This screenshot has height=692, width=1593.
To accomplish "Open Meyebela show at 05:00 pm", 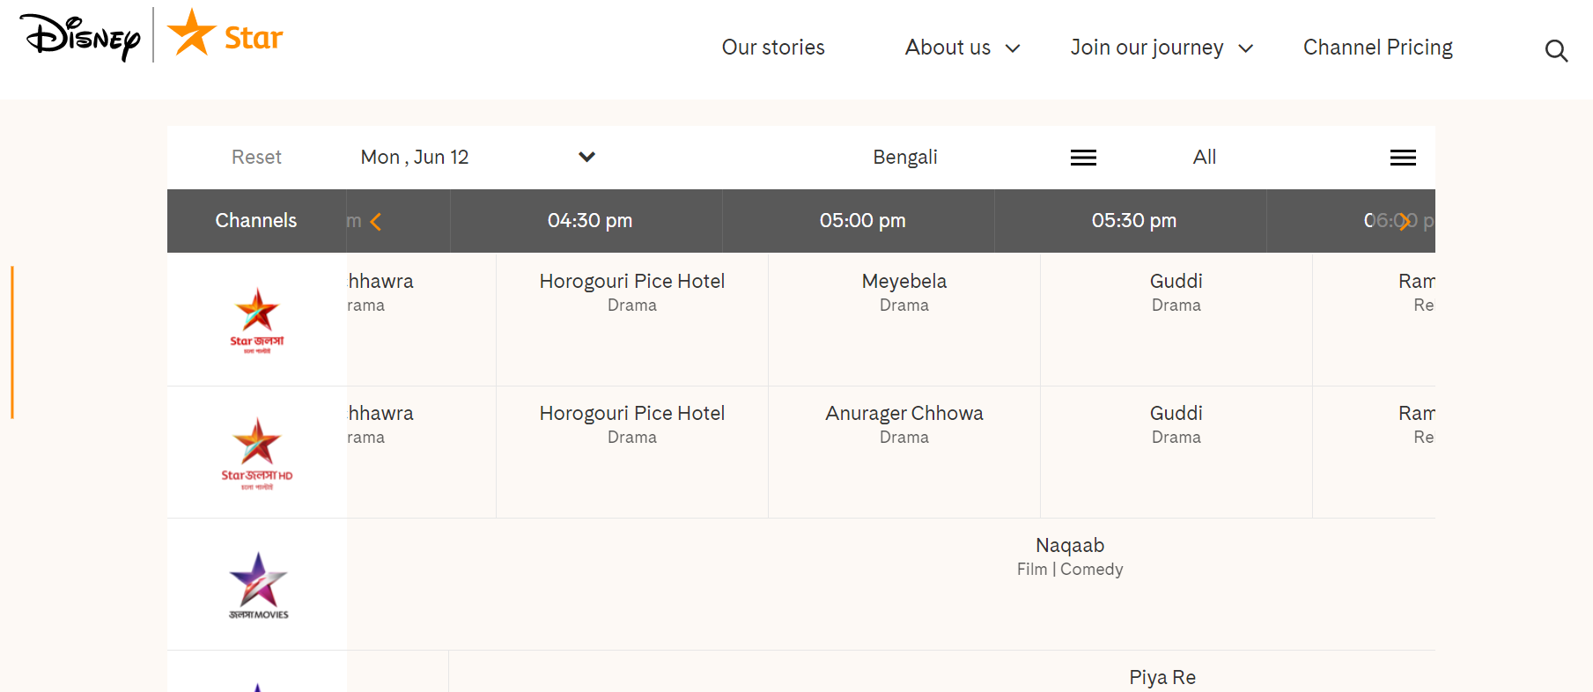I will [903, 291].
